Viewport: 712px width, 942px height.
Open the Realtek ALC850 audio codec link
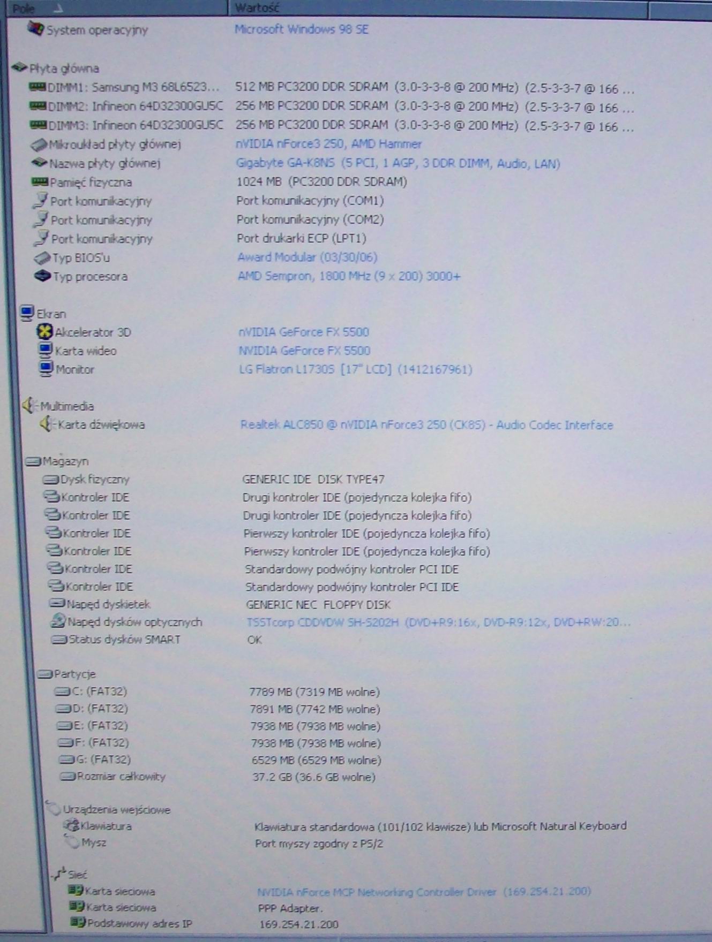[x=427, y=425]
